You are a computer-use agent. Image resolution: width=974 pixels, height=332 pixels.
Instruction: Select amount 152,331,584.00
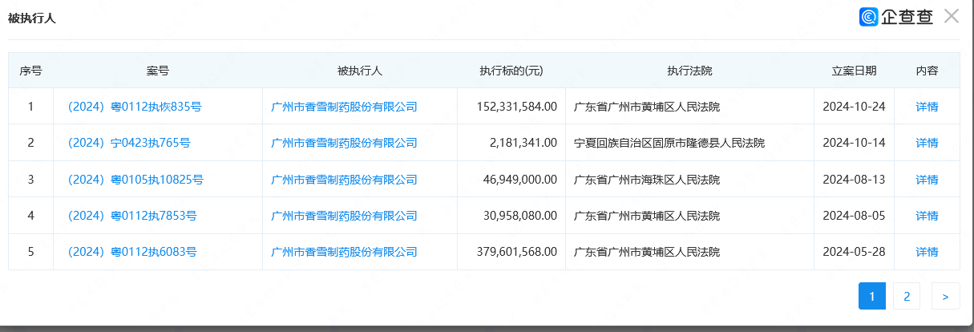516,107
